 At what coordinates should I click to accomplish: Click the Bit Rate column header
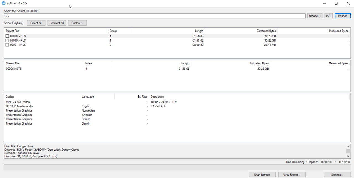pos(132,97)
